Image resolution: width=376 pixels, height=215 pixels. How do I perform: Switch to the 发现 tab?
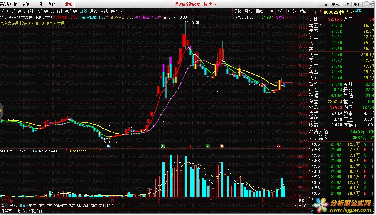point(69,4)
